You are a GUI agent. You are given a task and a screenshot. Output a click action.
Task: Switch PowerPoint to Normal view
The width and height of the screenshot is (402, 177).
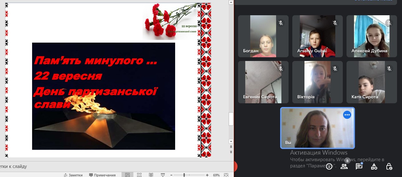127,175
